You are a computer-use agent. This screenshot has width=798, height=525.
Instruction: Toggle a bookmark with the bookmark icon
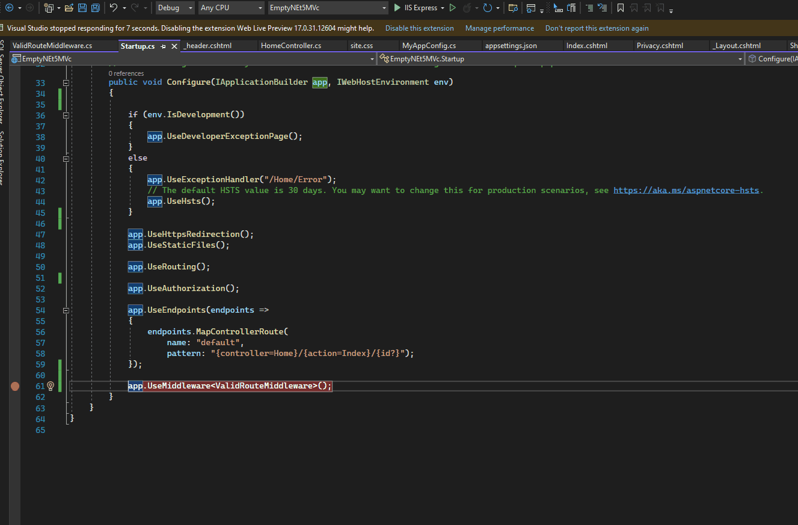tap(621, 8)
